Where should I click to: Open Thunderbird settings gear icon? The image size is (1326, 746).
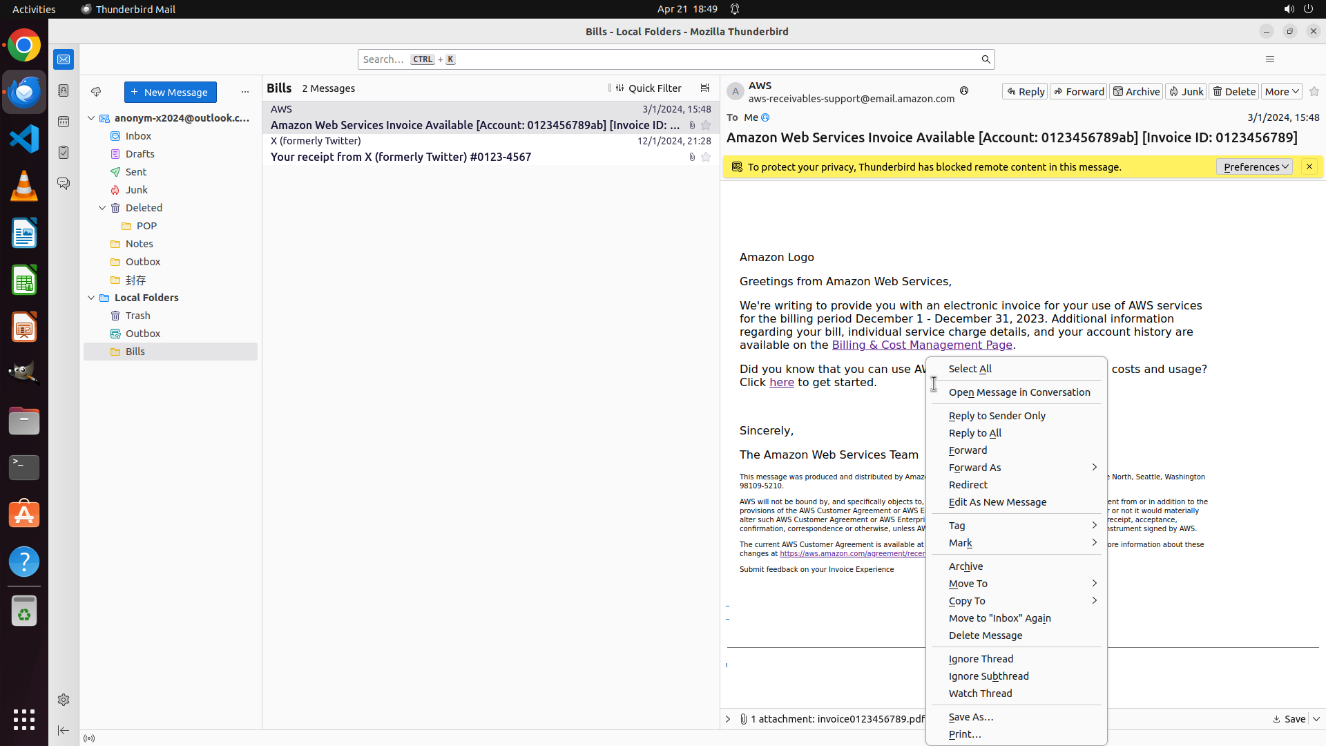[64, 700]
